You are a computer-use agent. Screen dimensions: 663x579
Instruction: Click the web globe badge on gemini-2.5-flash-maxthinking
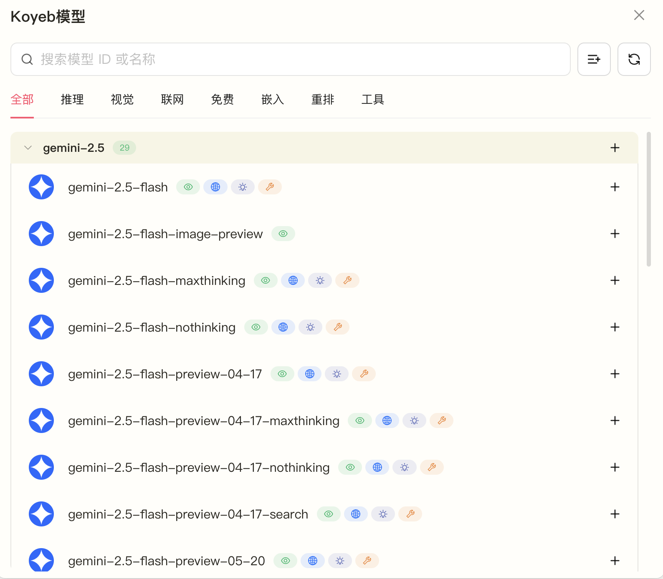pyautogui.click(x=293, y=280)
